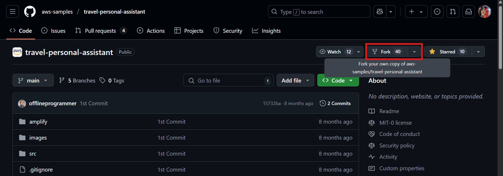This screenshot has width=503, height=176.
Task: Open the issues circle icon in header
Action: point(437,12)
